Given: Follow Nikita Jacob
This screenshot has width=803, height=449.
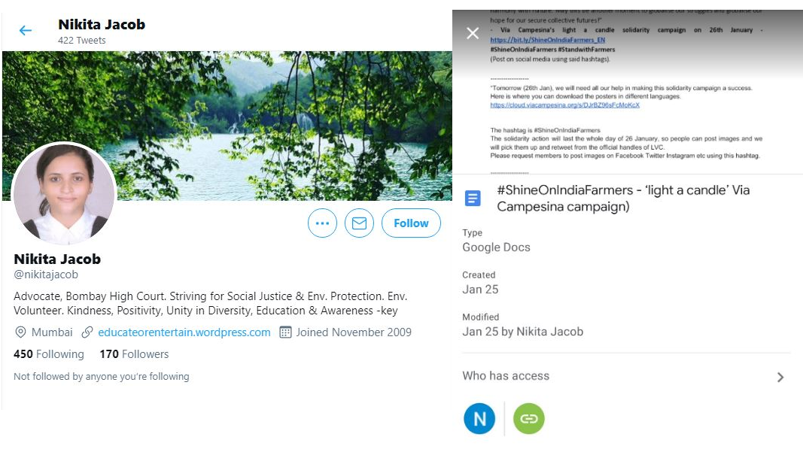Looking at the screenshot, I should [411, 223].
